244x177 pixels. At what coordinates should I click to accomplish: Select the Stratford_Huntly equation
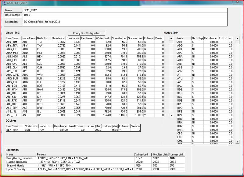click(21, 165)
